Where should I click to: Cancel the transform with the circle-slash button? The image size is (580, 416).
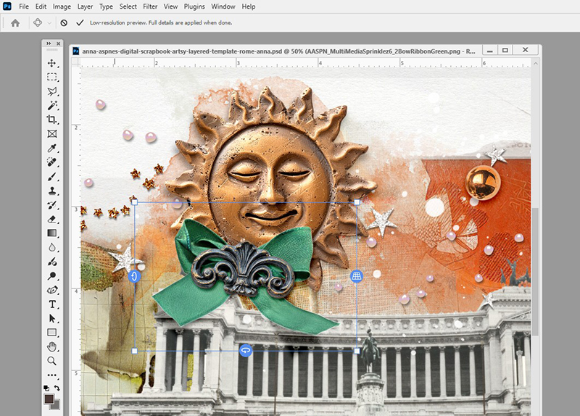pyautogui.click(x=64, y=23)
